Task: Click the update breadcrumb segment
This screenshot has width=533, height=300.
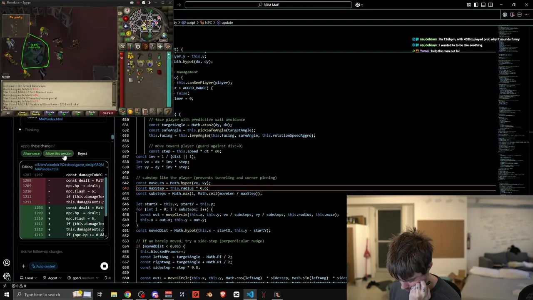Action: coord(225,22)
